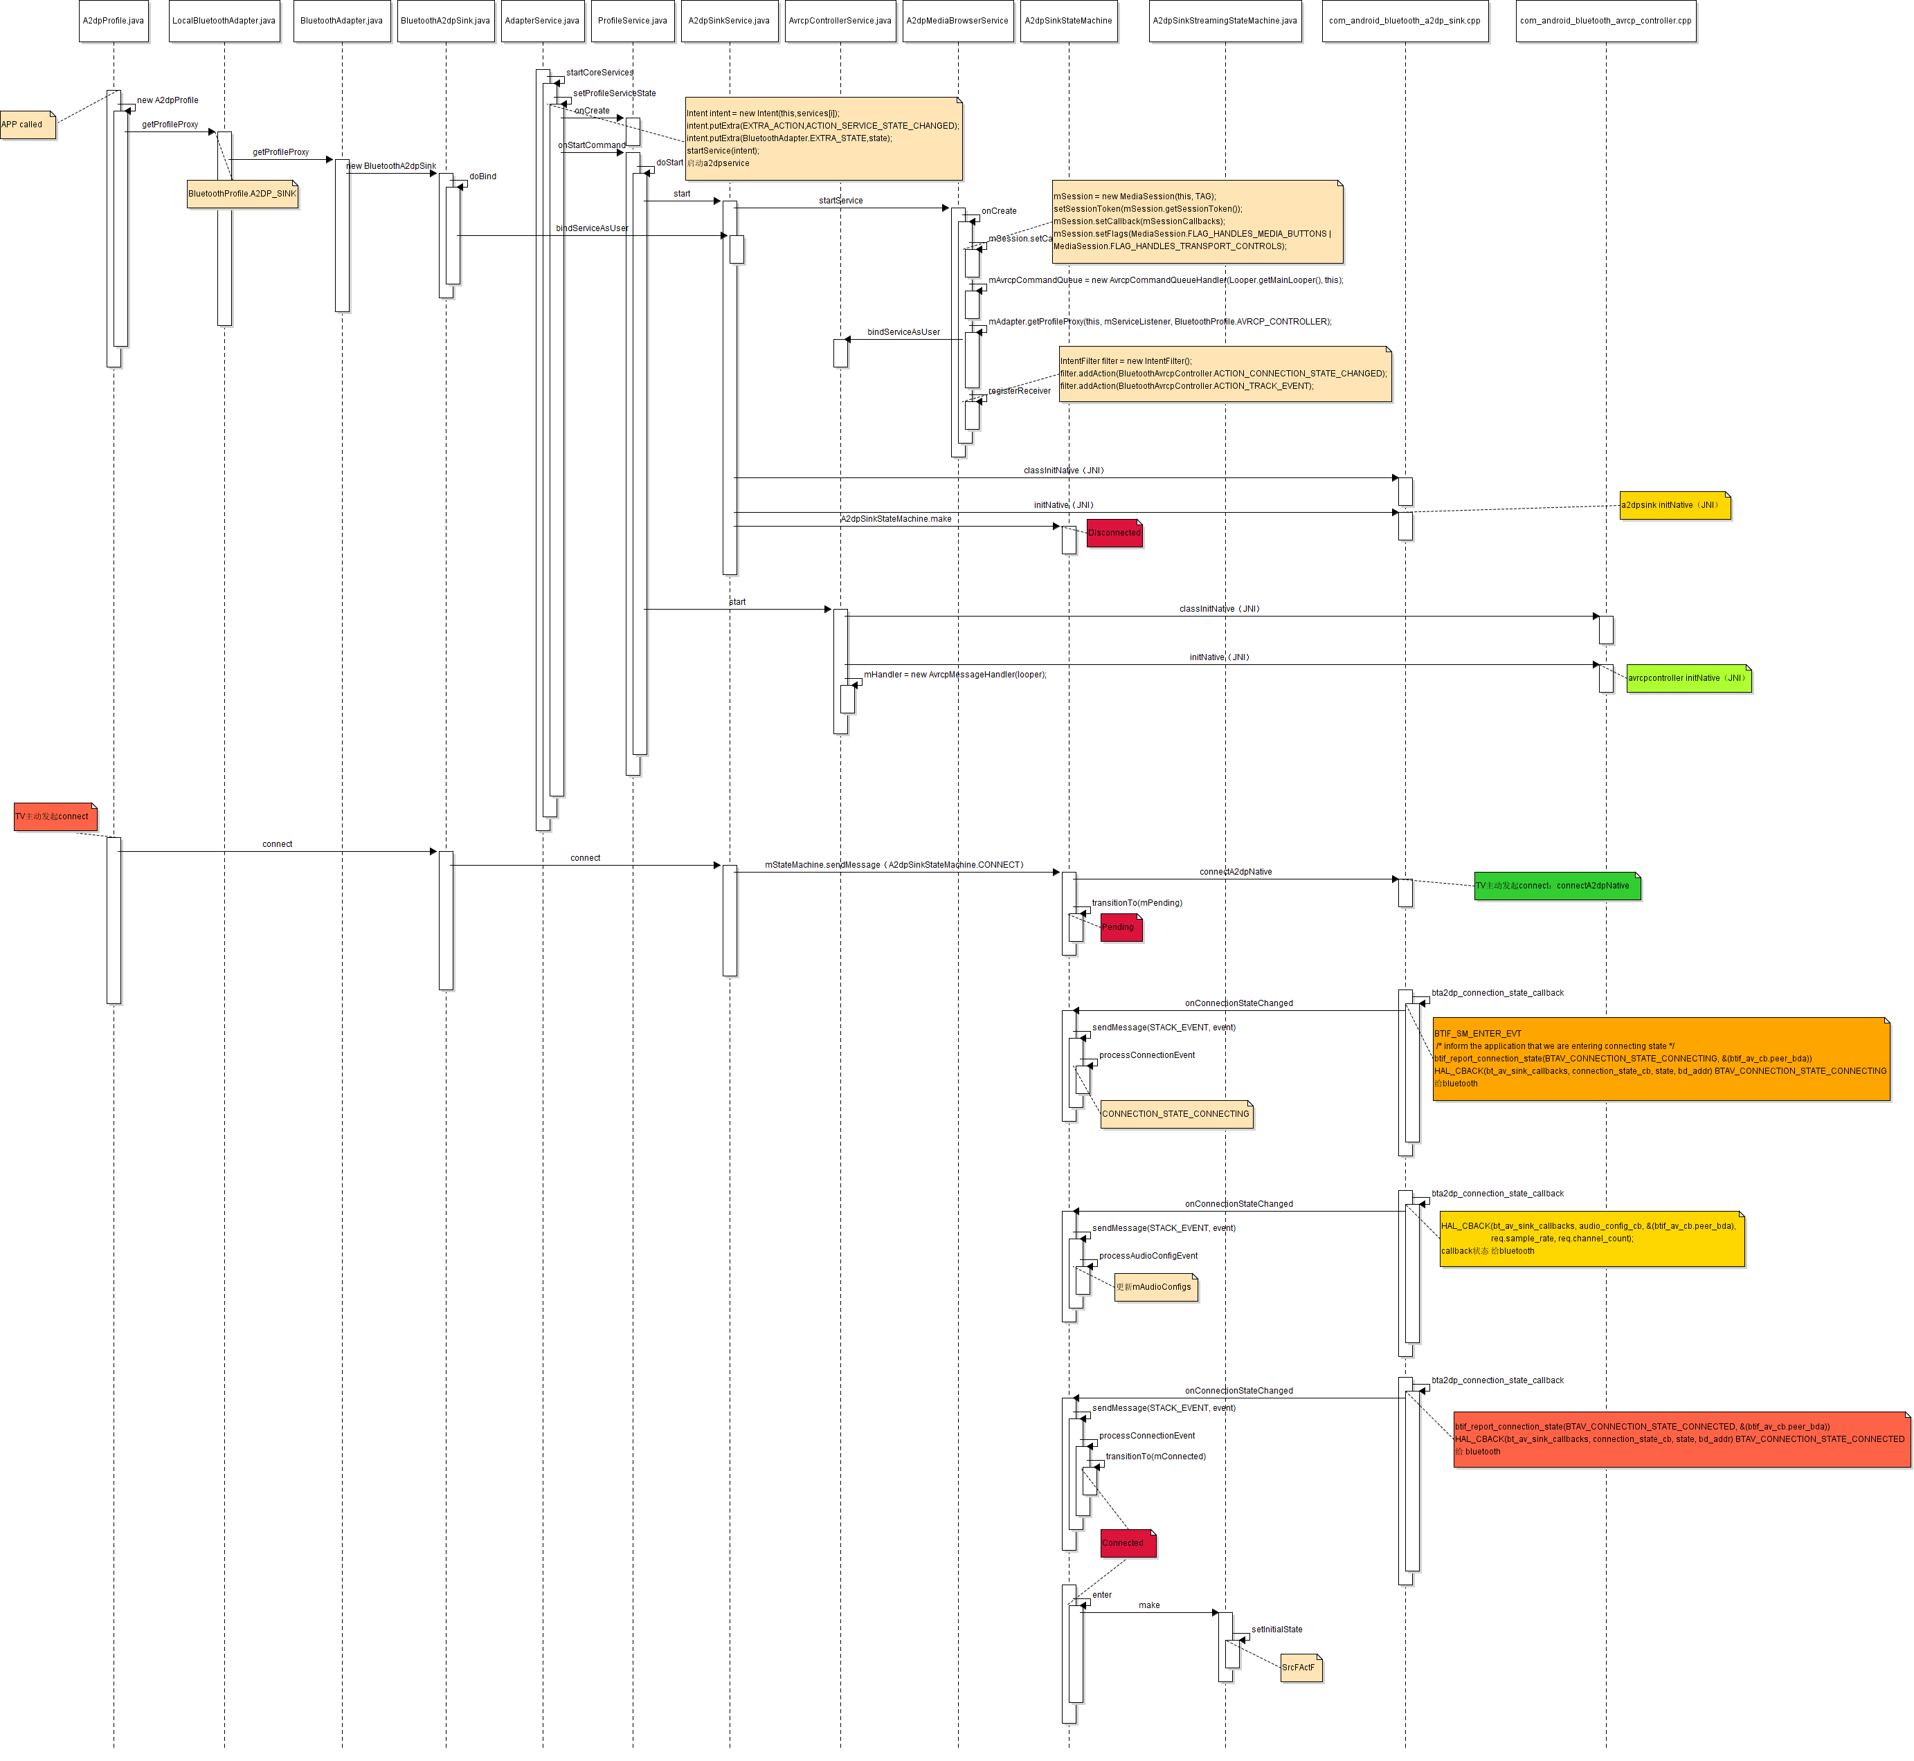The width and height of the screenshot is (1914, 1761).
Task: Select the LocalBluetoothAdapter.java header box
Action: [224, 20]
